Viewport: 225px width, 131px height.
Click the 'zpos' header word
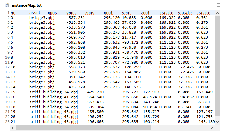click(x=90, y=13)
